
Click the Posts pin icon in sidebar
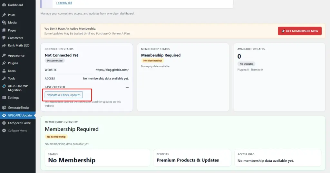(x=4, y=15)
